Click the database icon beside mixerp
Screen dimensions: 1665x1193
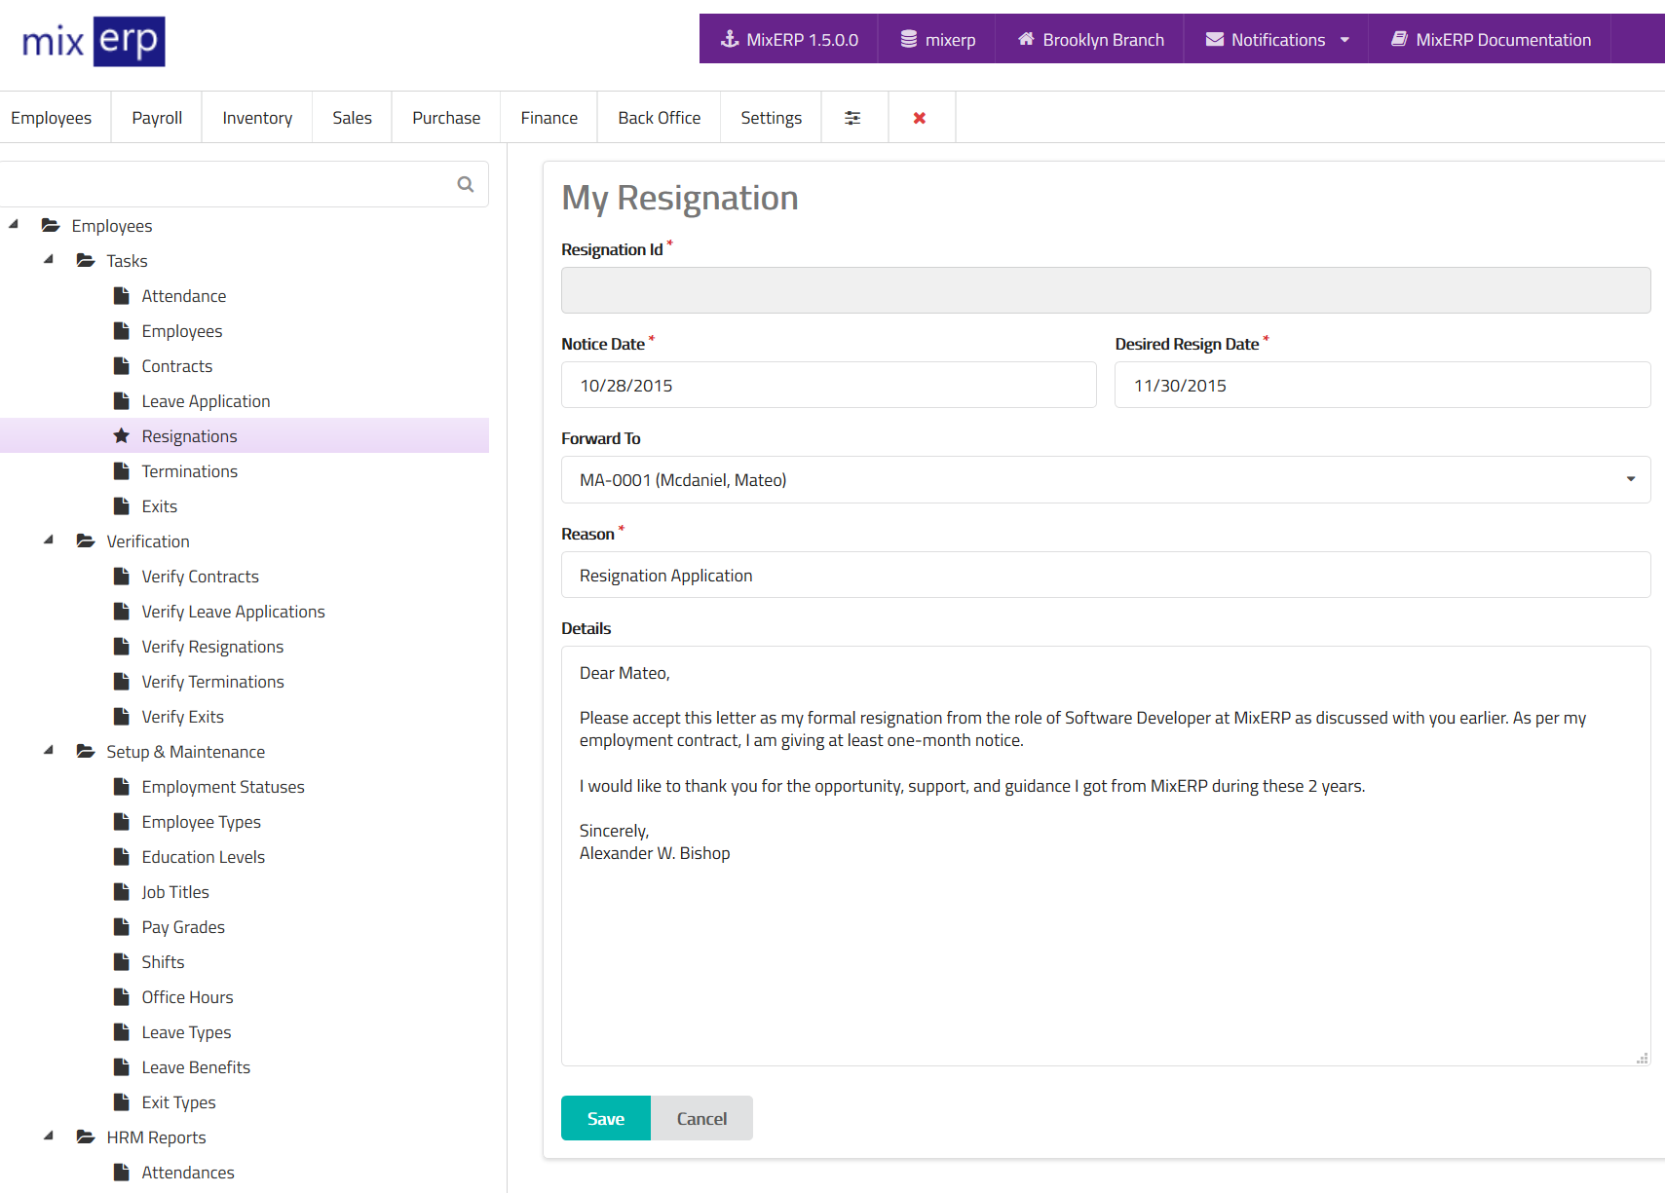[909, 39]
